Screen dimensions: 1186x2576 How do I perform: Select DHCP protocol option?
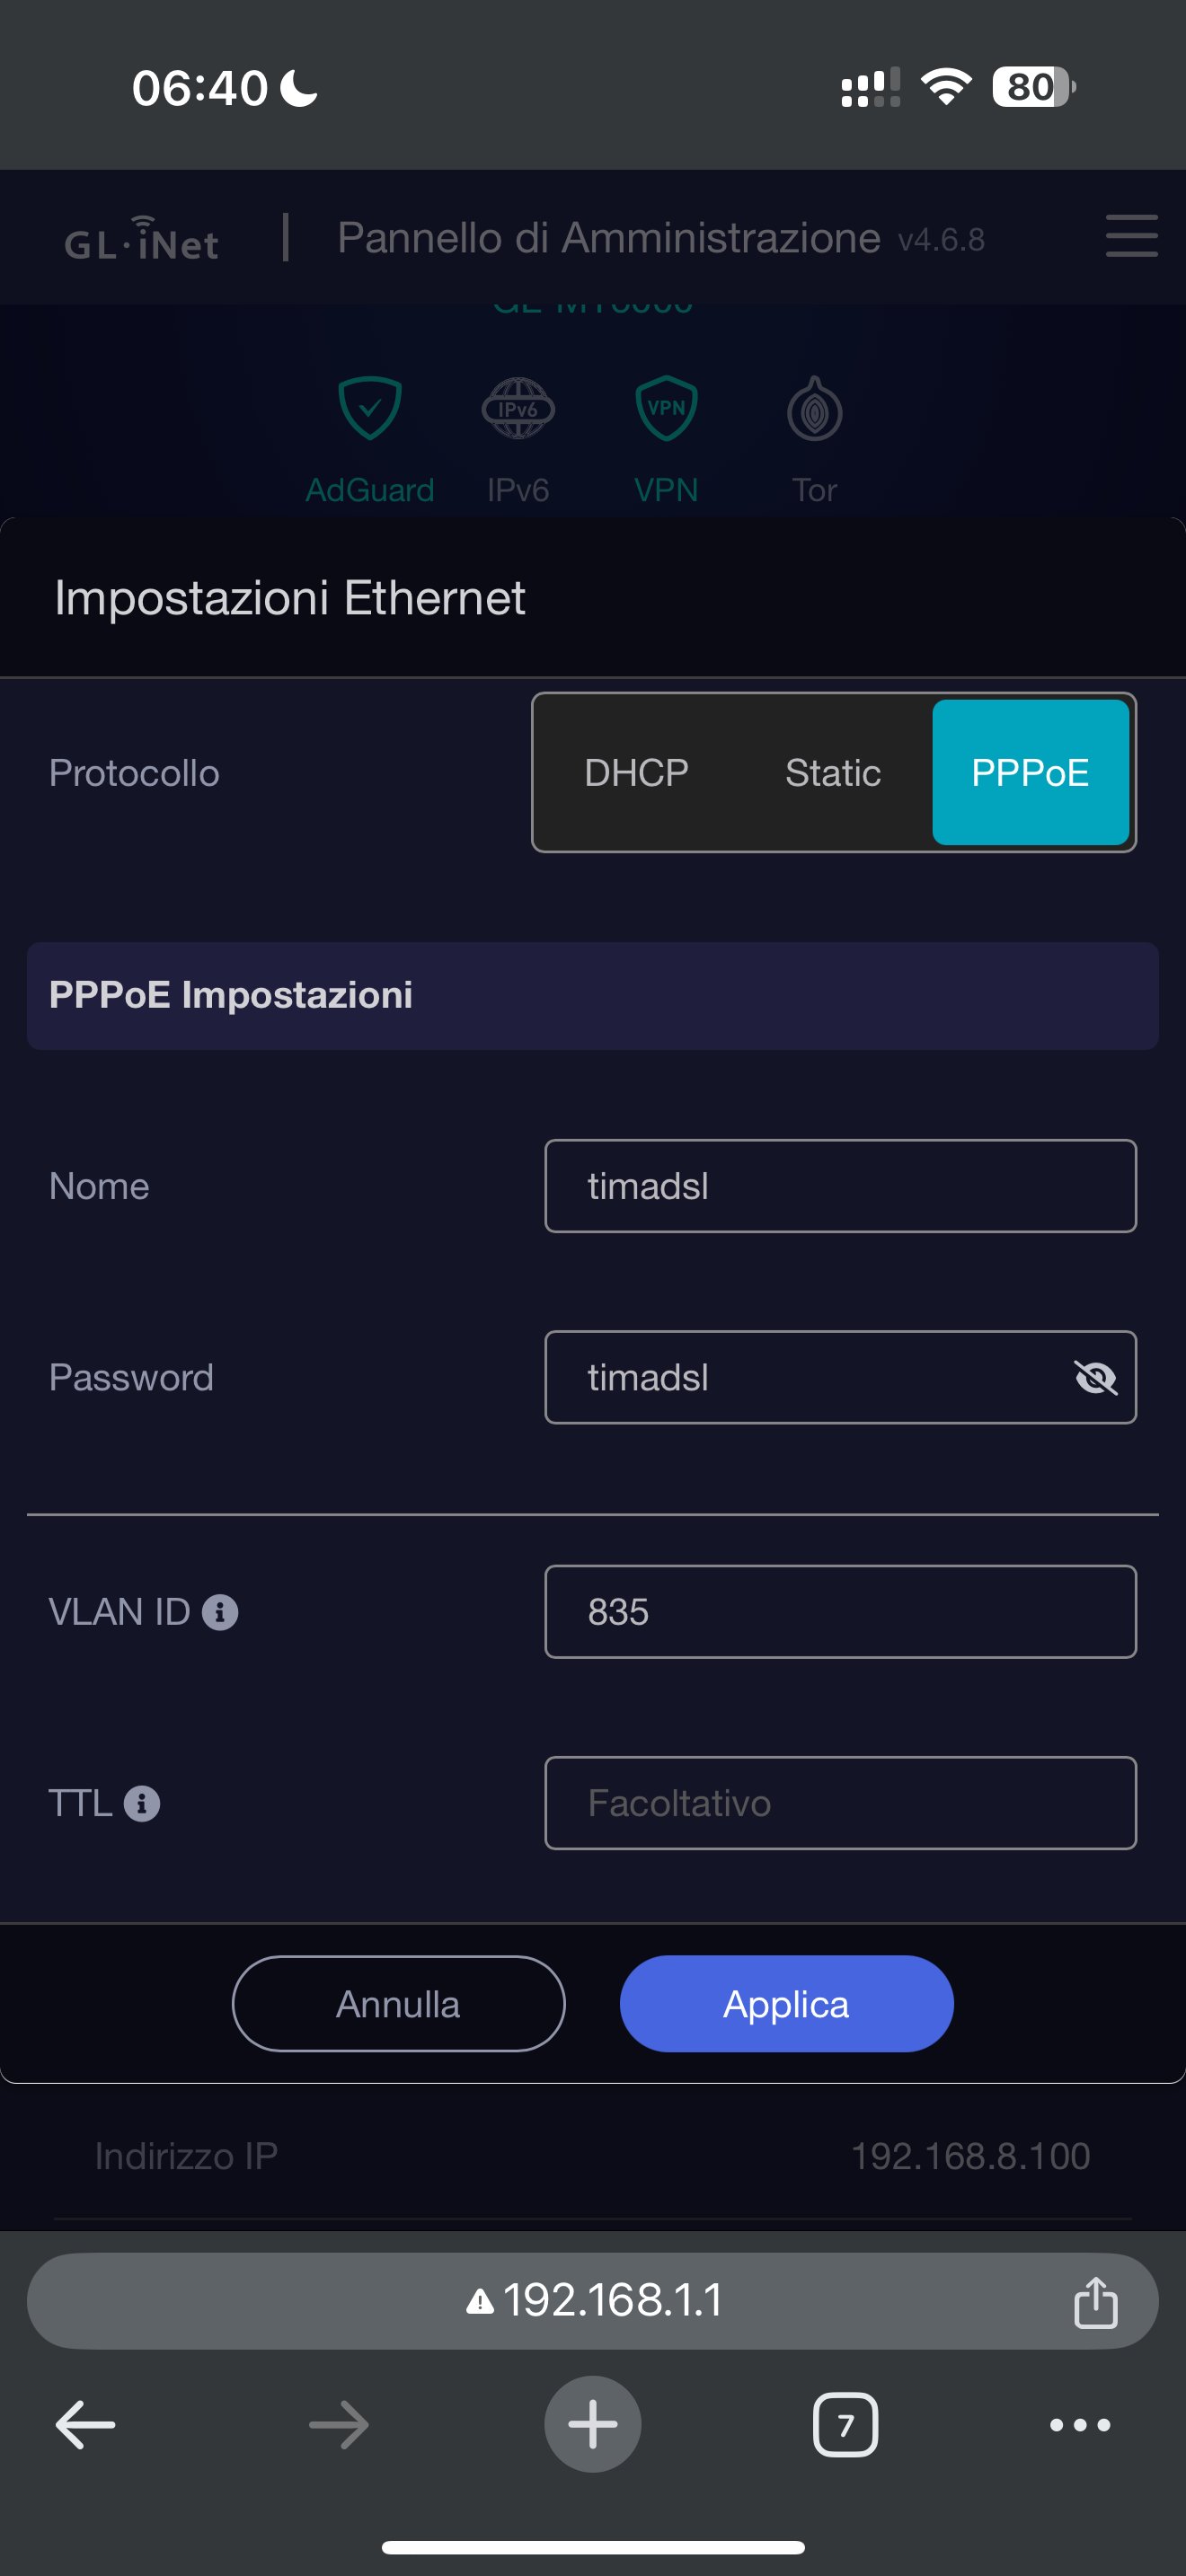click(636, 772)
